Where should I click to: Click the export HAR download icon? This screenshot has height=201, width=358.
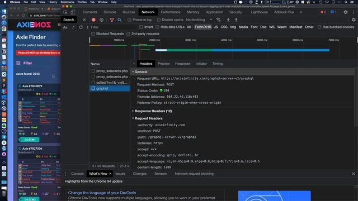(236, 20)
